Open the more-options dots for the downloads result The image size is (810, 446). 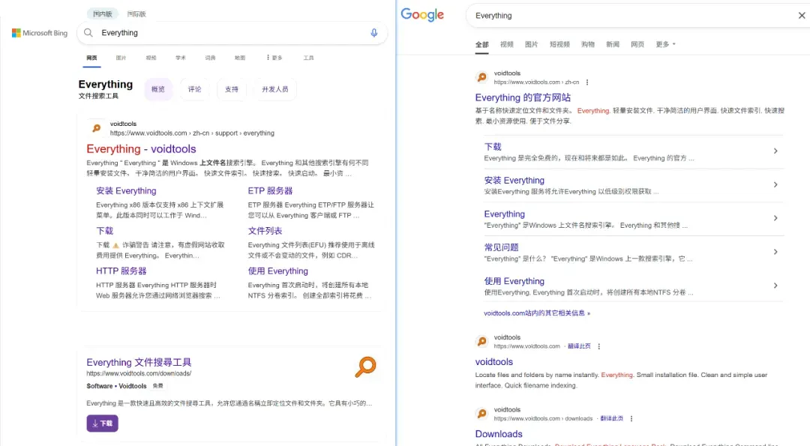tap(631, 419)
